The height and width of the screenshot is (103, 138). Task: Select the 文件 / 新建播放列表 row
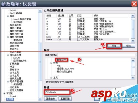coord(87,24)
